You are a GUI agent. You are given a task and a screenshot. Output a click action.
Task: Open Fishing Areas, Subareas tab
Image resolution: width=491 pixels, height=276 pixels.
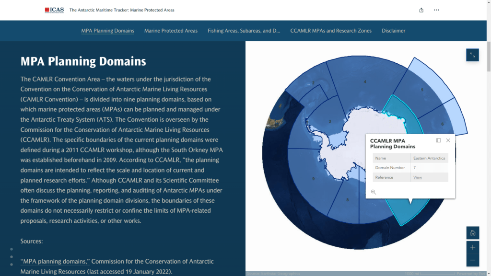[x=244, y=31]
